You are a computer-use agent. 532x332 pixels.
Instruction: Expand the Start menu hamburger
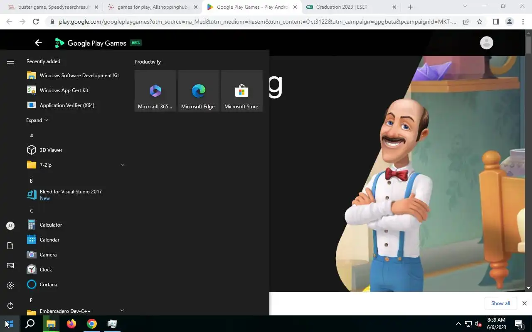[10, 61]
